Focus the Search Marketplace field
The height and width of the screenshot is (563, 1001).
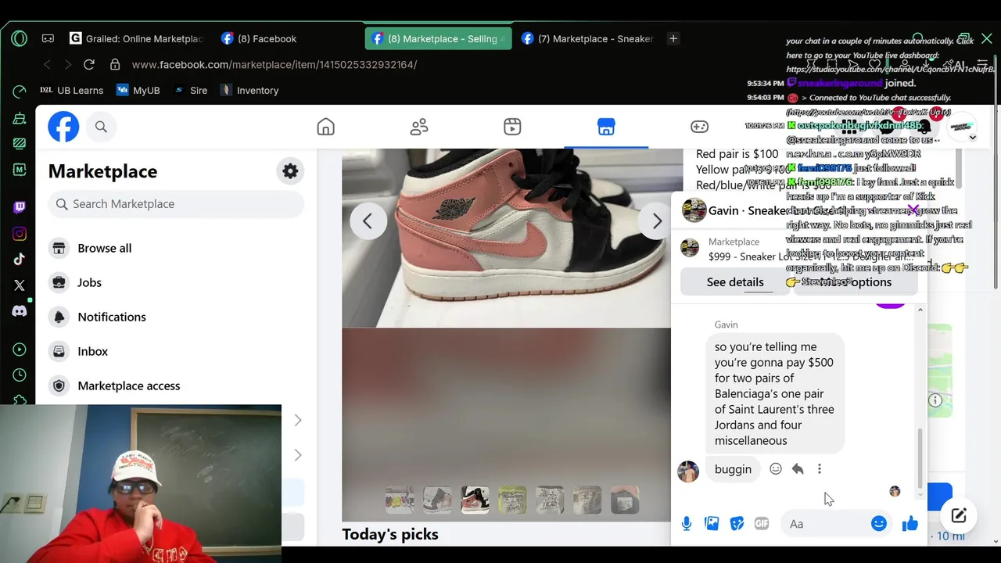tap(176, 204)
